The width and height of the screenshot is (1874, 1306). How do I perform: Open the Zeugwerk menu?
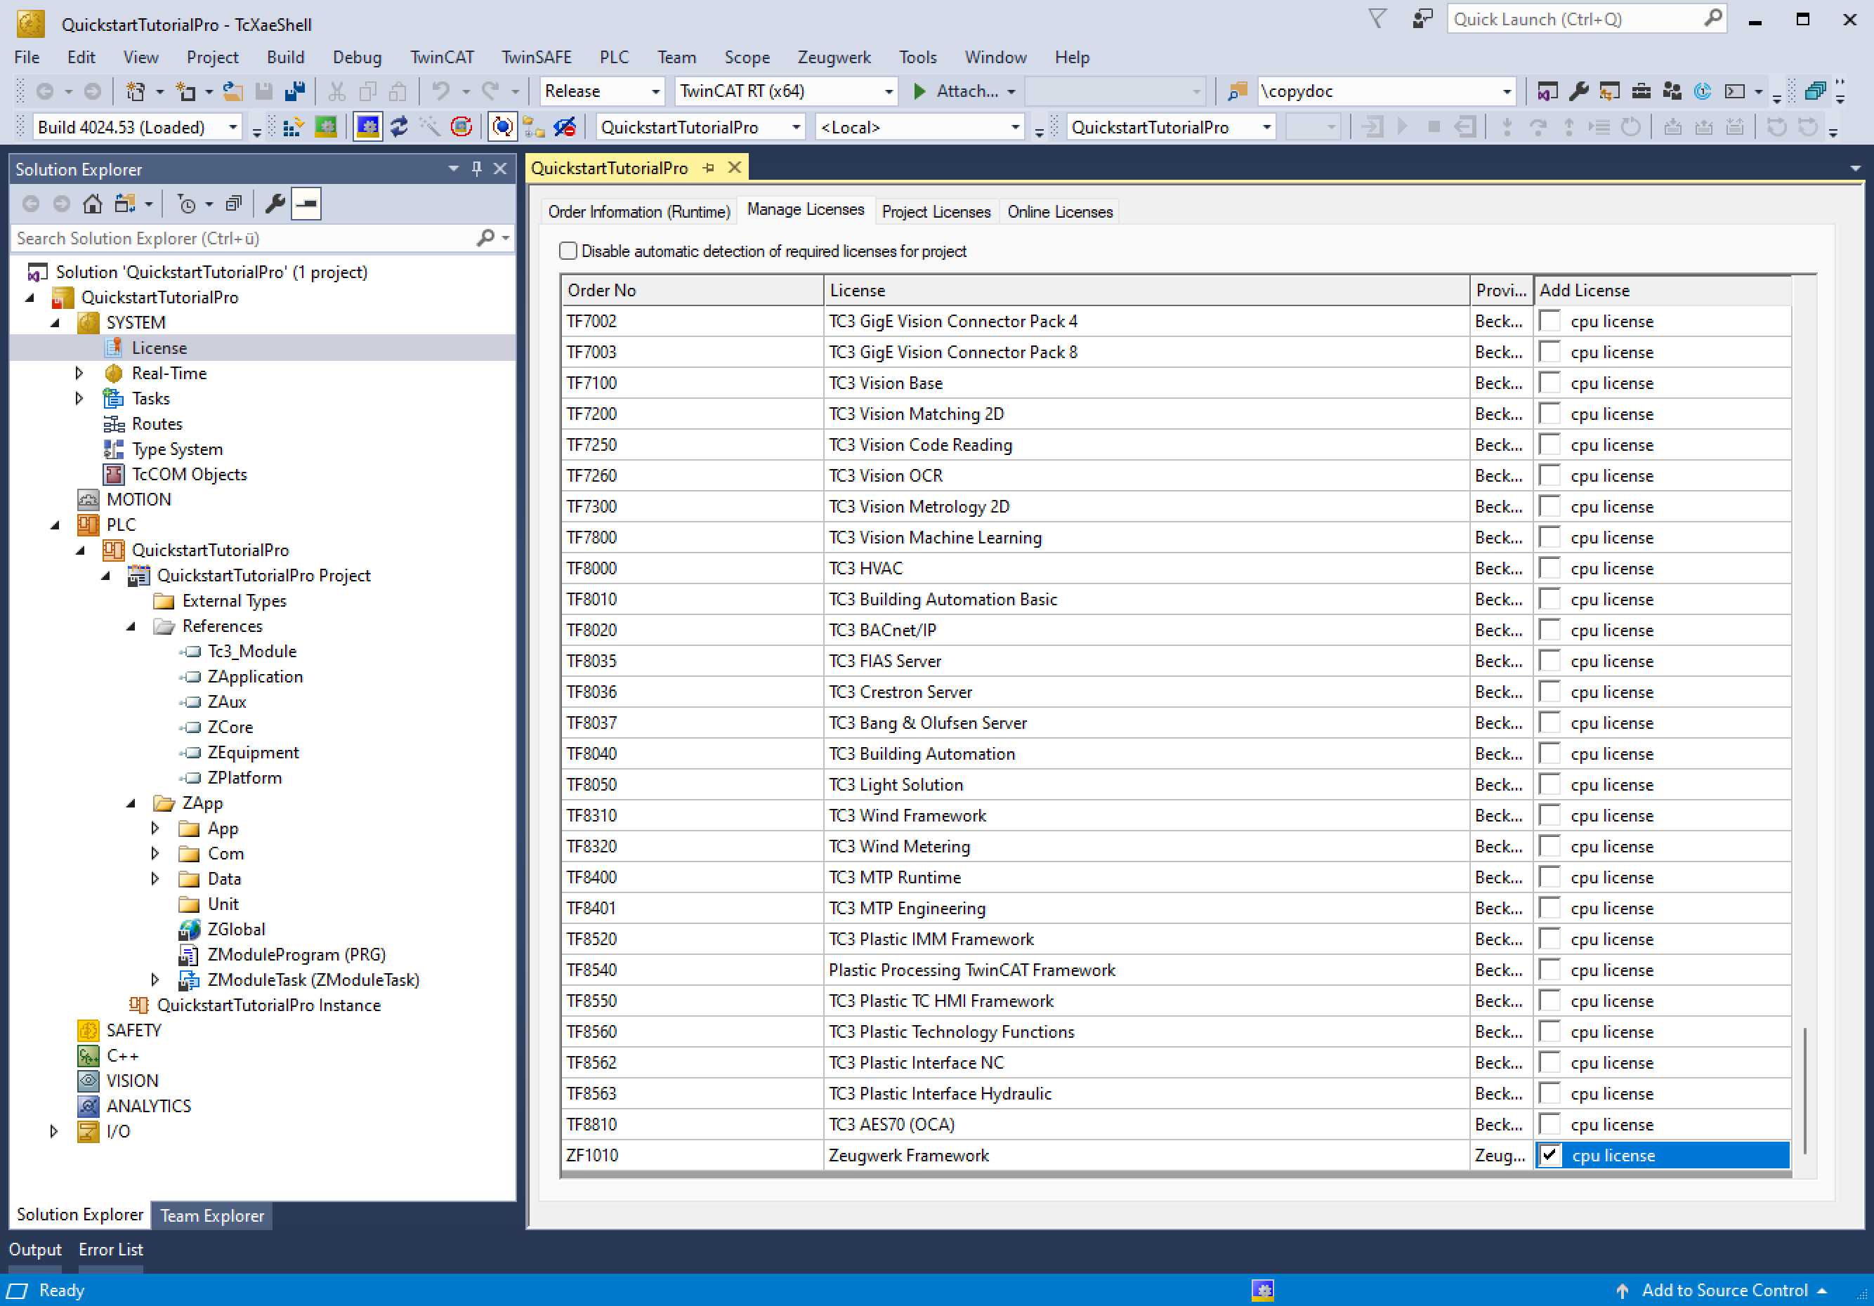(x=833, y=57)
